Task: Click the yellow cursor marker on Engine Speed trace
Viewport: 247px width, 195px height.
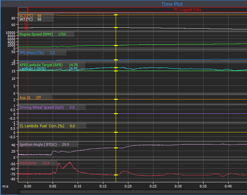Action: [116, 45]
